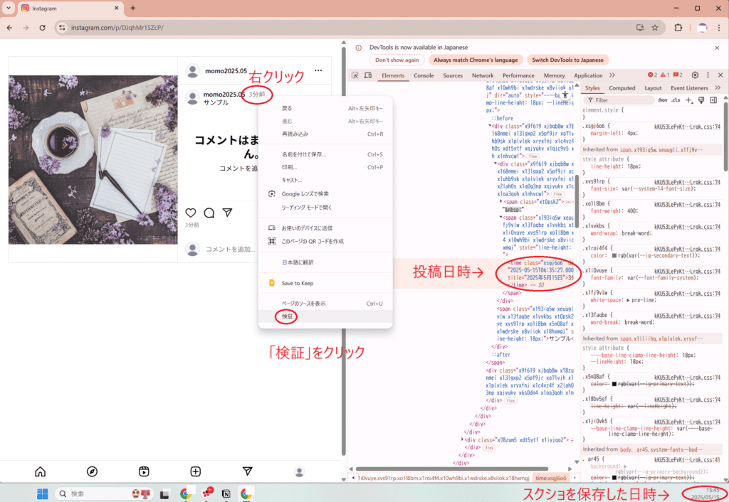Click the inspect element picker icon
This screenshot has width=729, height=502.
click(x=355, y=75)
